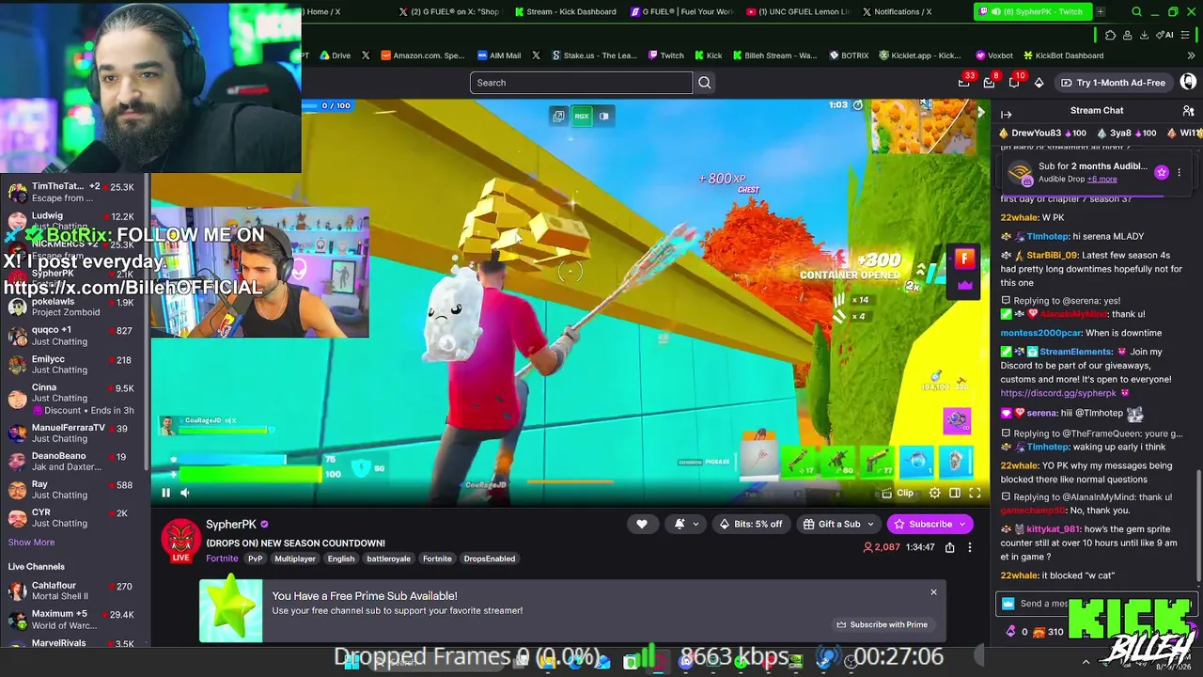
Task: Open the Fortnite category link
Action: 222,559
